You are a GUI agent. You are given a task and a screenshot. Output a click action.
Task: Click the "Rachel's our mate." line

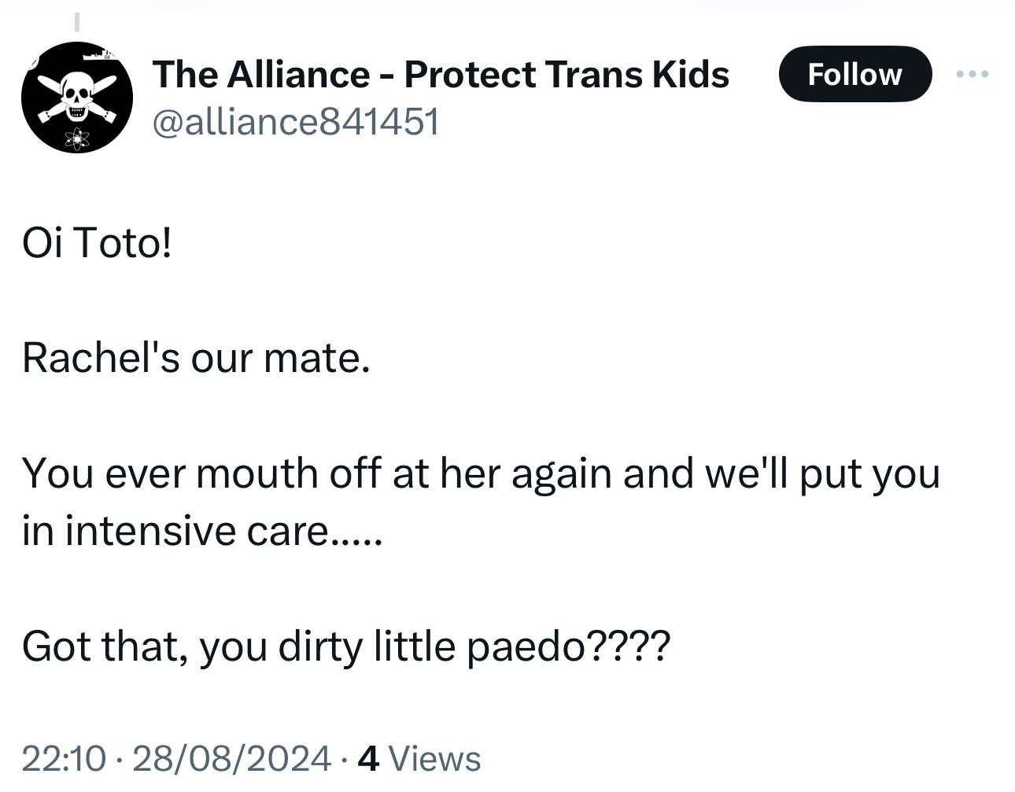coord(196,358)
